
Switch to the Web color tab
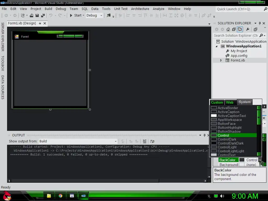(x=230, y=102)
